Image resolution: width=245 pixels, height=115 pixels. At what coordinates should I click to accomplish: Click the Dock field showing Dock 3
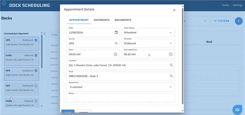pos(121,76)
